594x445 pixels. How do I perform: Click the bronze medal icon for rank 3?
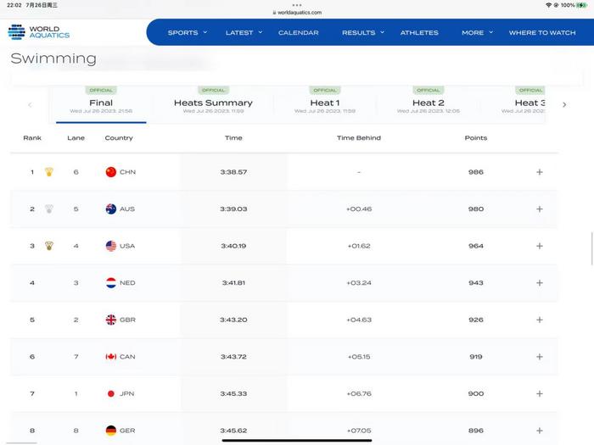point(49,246)
